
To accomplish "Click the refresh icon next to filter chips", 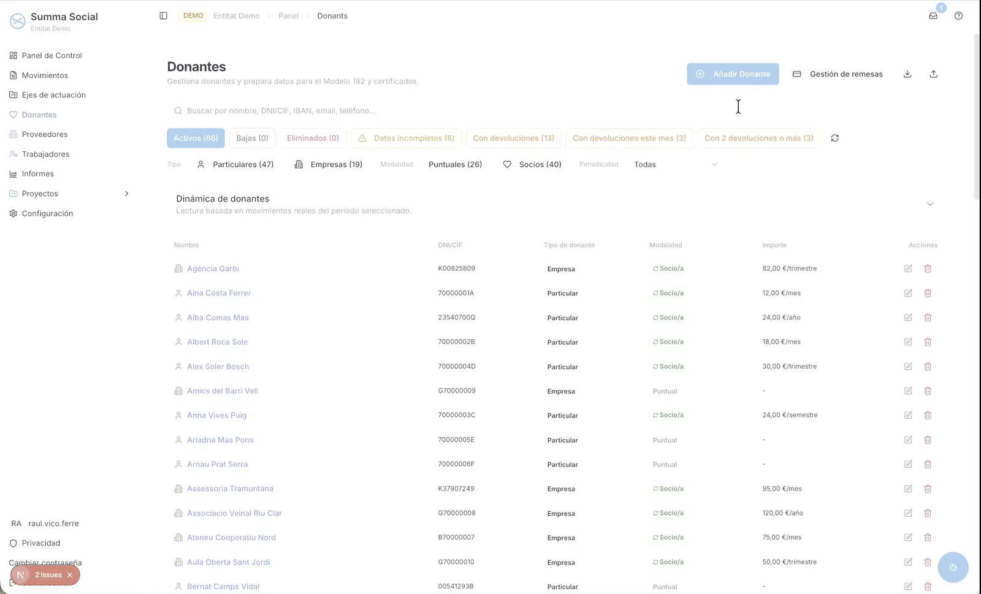I will coord(834,138).
